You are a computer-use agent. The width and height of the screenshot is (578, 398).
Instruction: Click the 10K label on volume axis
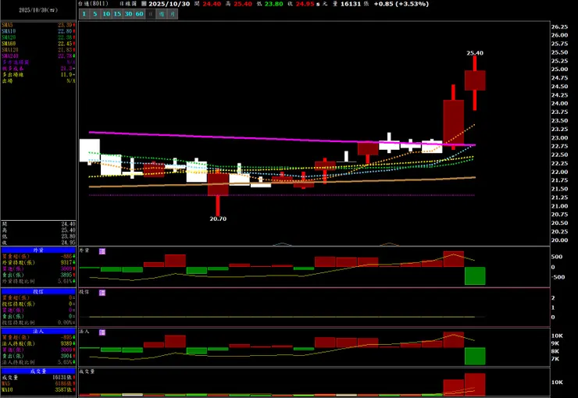[x=557, y=382]
